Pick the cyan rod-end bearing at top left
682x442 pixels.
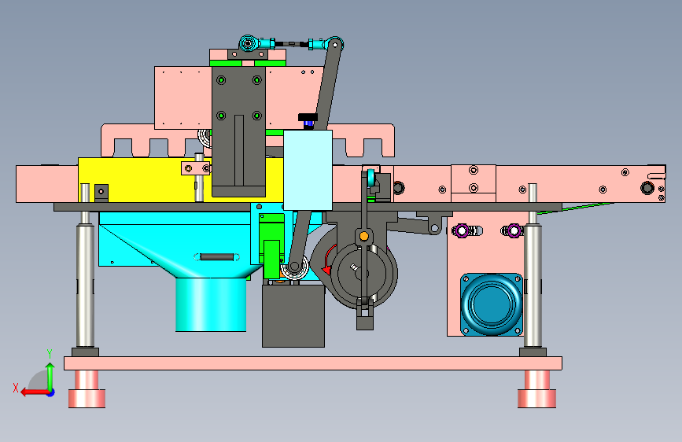click(x=249, y=43)
